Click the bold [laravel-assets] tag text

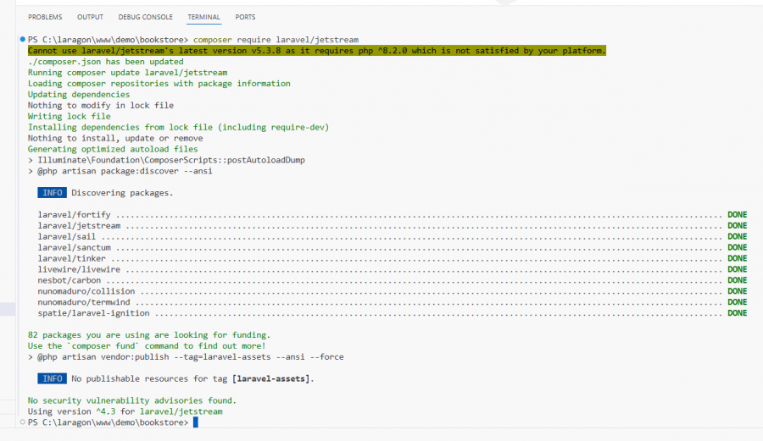coord(271,378)
